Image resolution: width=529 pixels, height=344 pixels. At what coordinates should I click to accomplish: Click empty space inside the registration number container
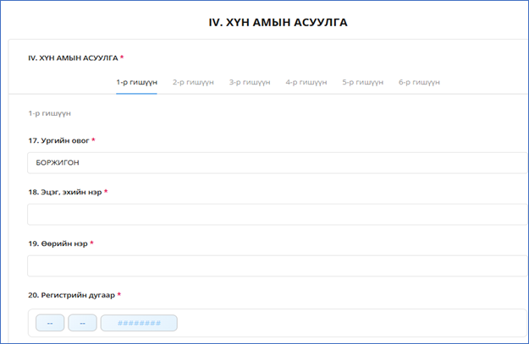tap(355, 323)
